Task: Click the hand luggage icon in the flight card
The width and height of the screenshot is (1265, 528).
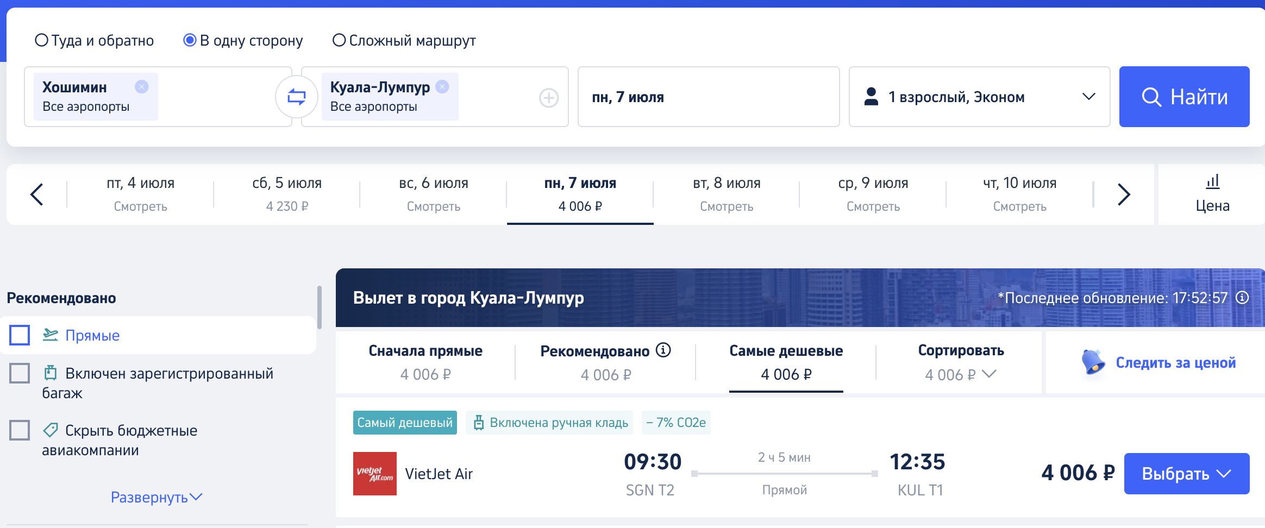Action: [478, 423]
